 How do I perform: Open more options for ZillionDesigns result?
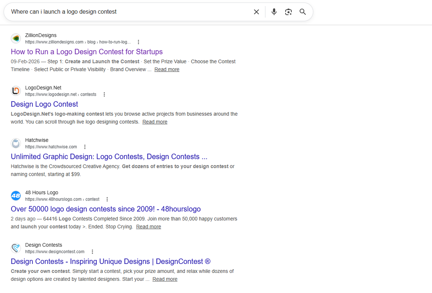139,42
